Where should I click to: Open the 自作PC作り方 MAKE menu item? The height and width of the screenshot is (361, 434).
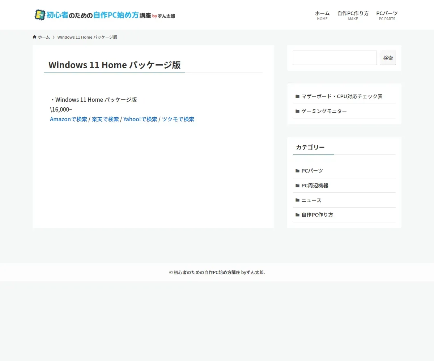[x=353, y=15]
